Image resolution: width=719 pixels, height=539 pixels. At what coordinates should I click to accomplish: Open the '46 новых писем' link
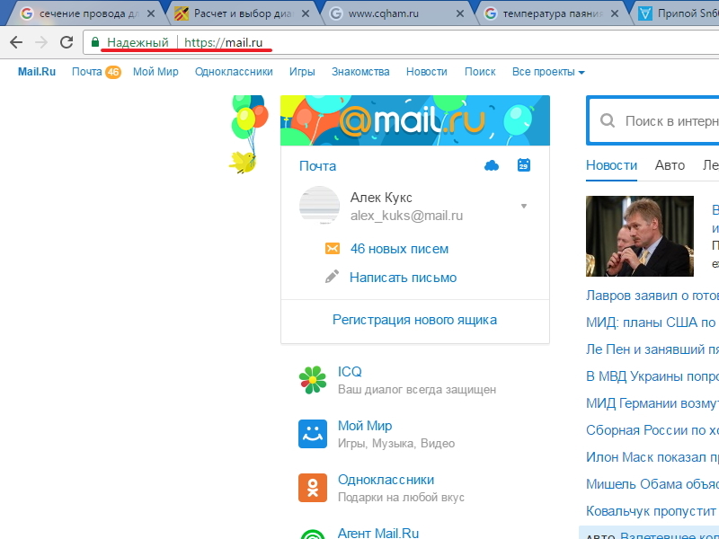pyautogui.click(x=399, y=249)
